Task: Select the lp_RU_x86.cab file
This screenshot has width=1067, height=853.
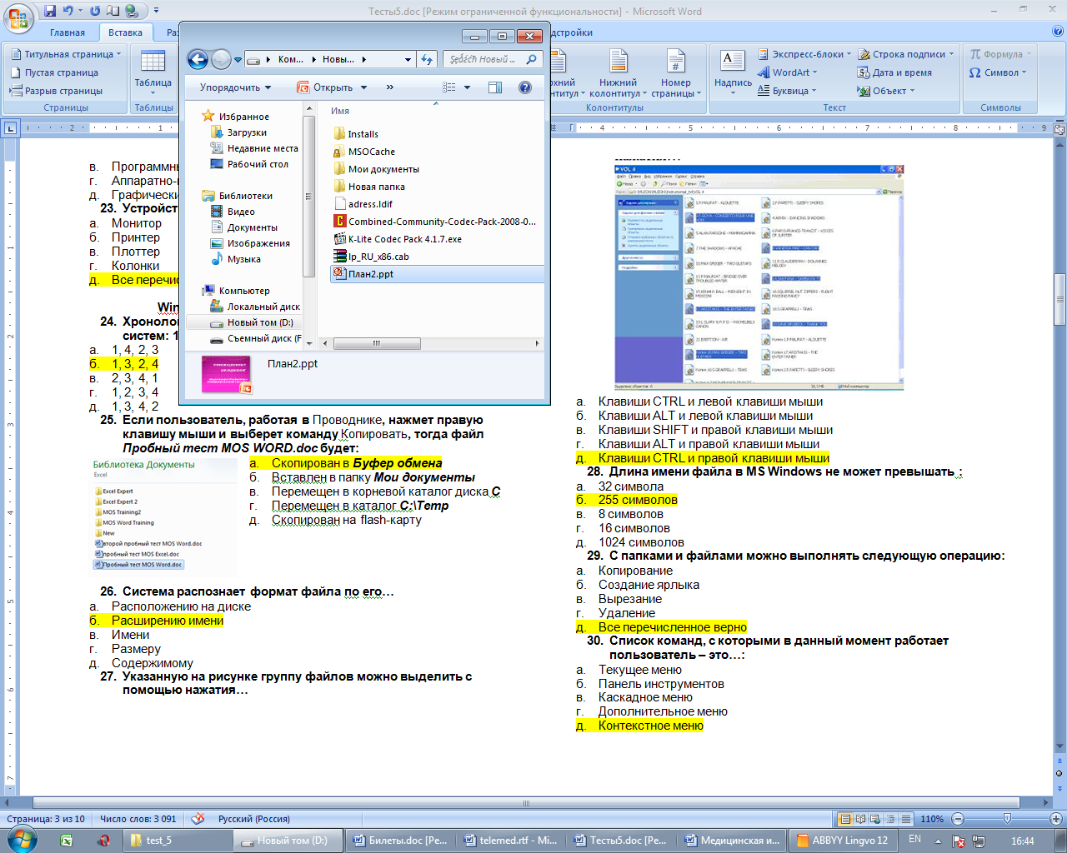Action: [x=378, y=257]
